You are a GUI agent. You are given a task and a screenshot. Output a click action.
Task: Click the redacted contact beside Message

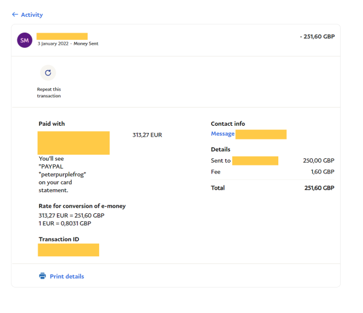(261, 134)
